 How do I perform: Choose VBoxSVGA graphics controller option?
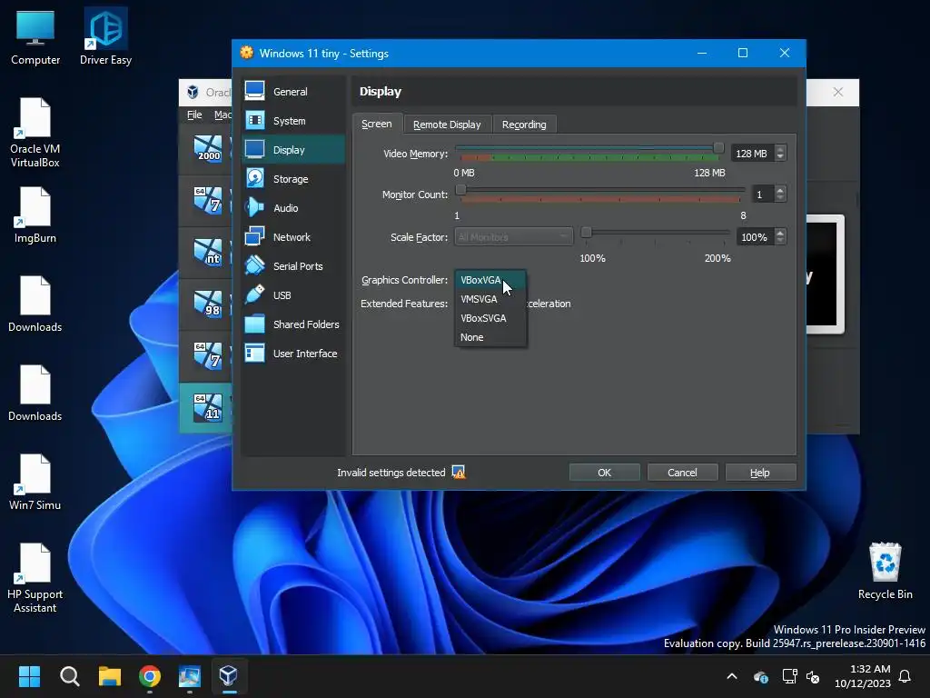pos(490,317)
